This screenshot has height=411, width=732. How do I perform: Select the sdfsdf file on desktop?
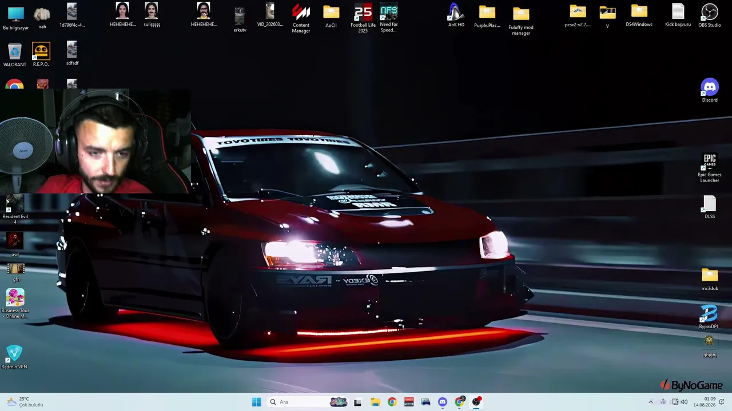[72, 54]
